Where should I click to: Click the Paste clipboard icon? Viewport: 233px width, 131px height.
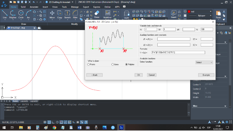pyautogui.click(x=218, y=14)
